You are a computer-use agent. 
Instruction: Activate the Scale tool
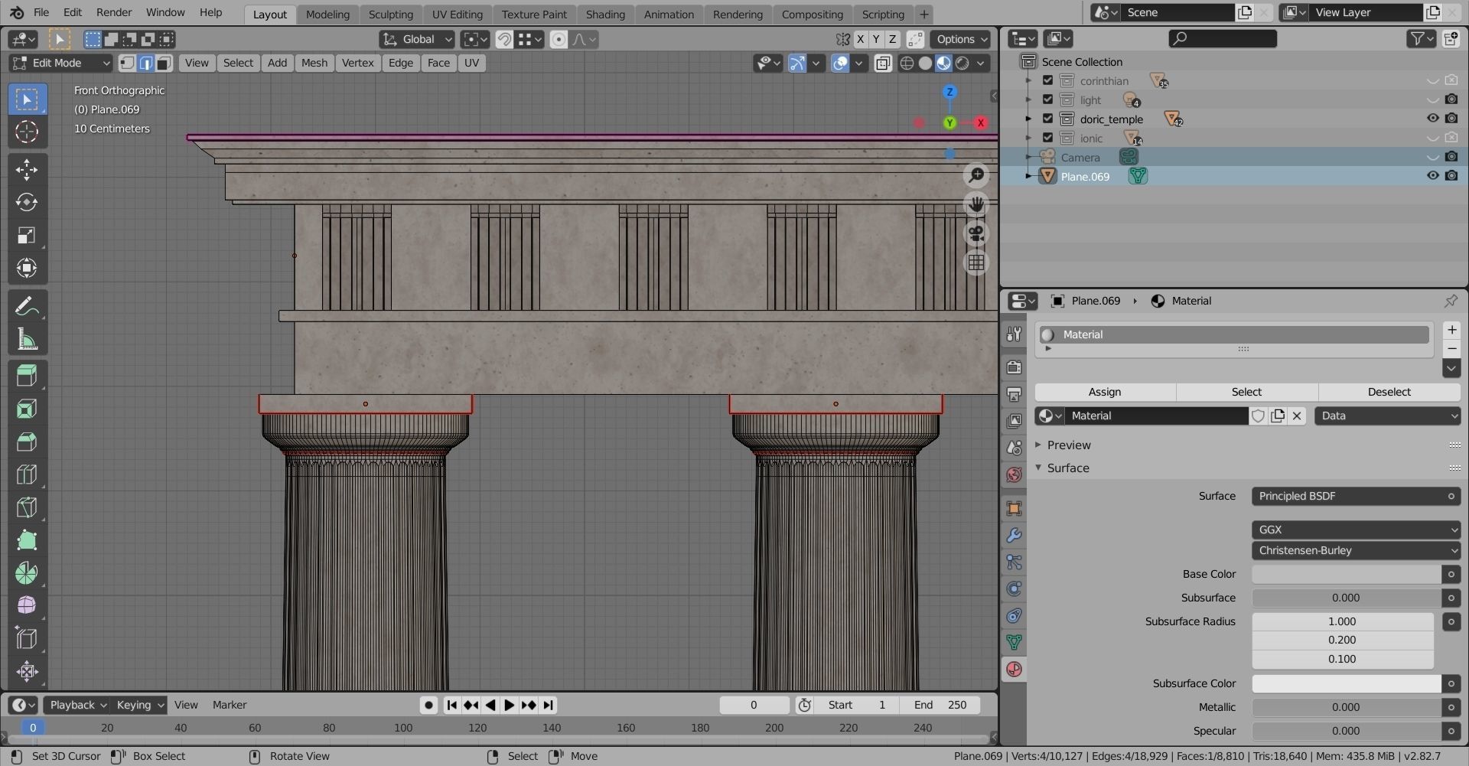click(27, 235)
